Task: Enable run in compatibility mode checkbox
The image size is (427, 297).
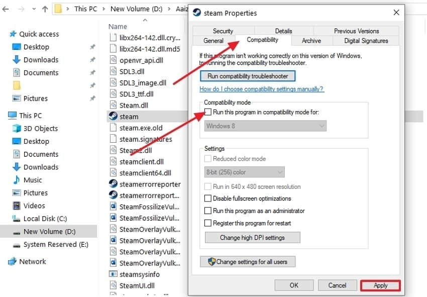Action: point(208,112)
